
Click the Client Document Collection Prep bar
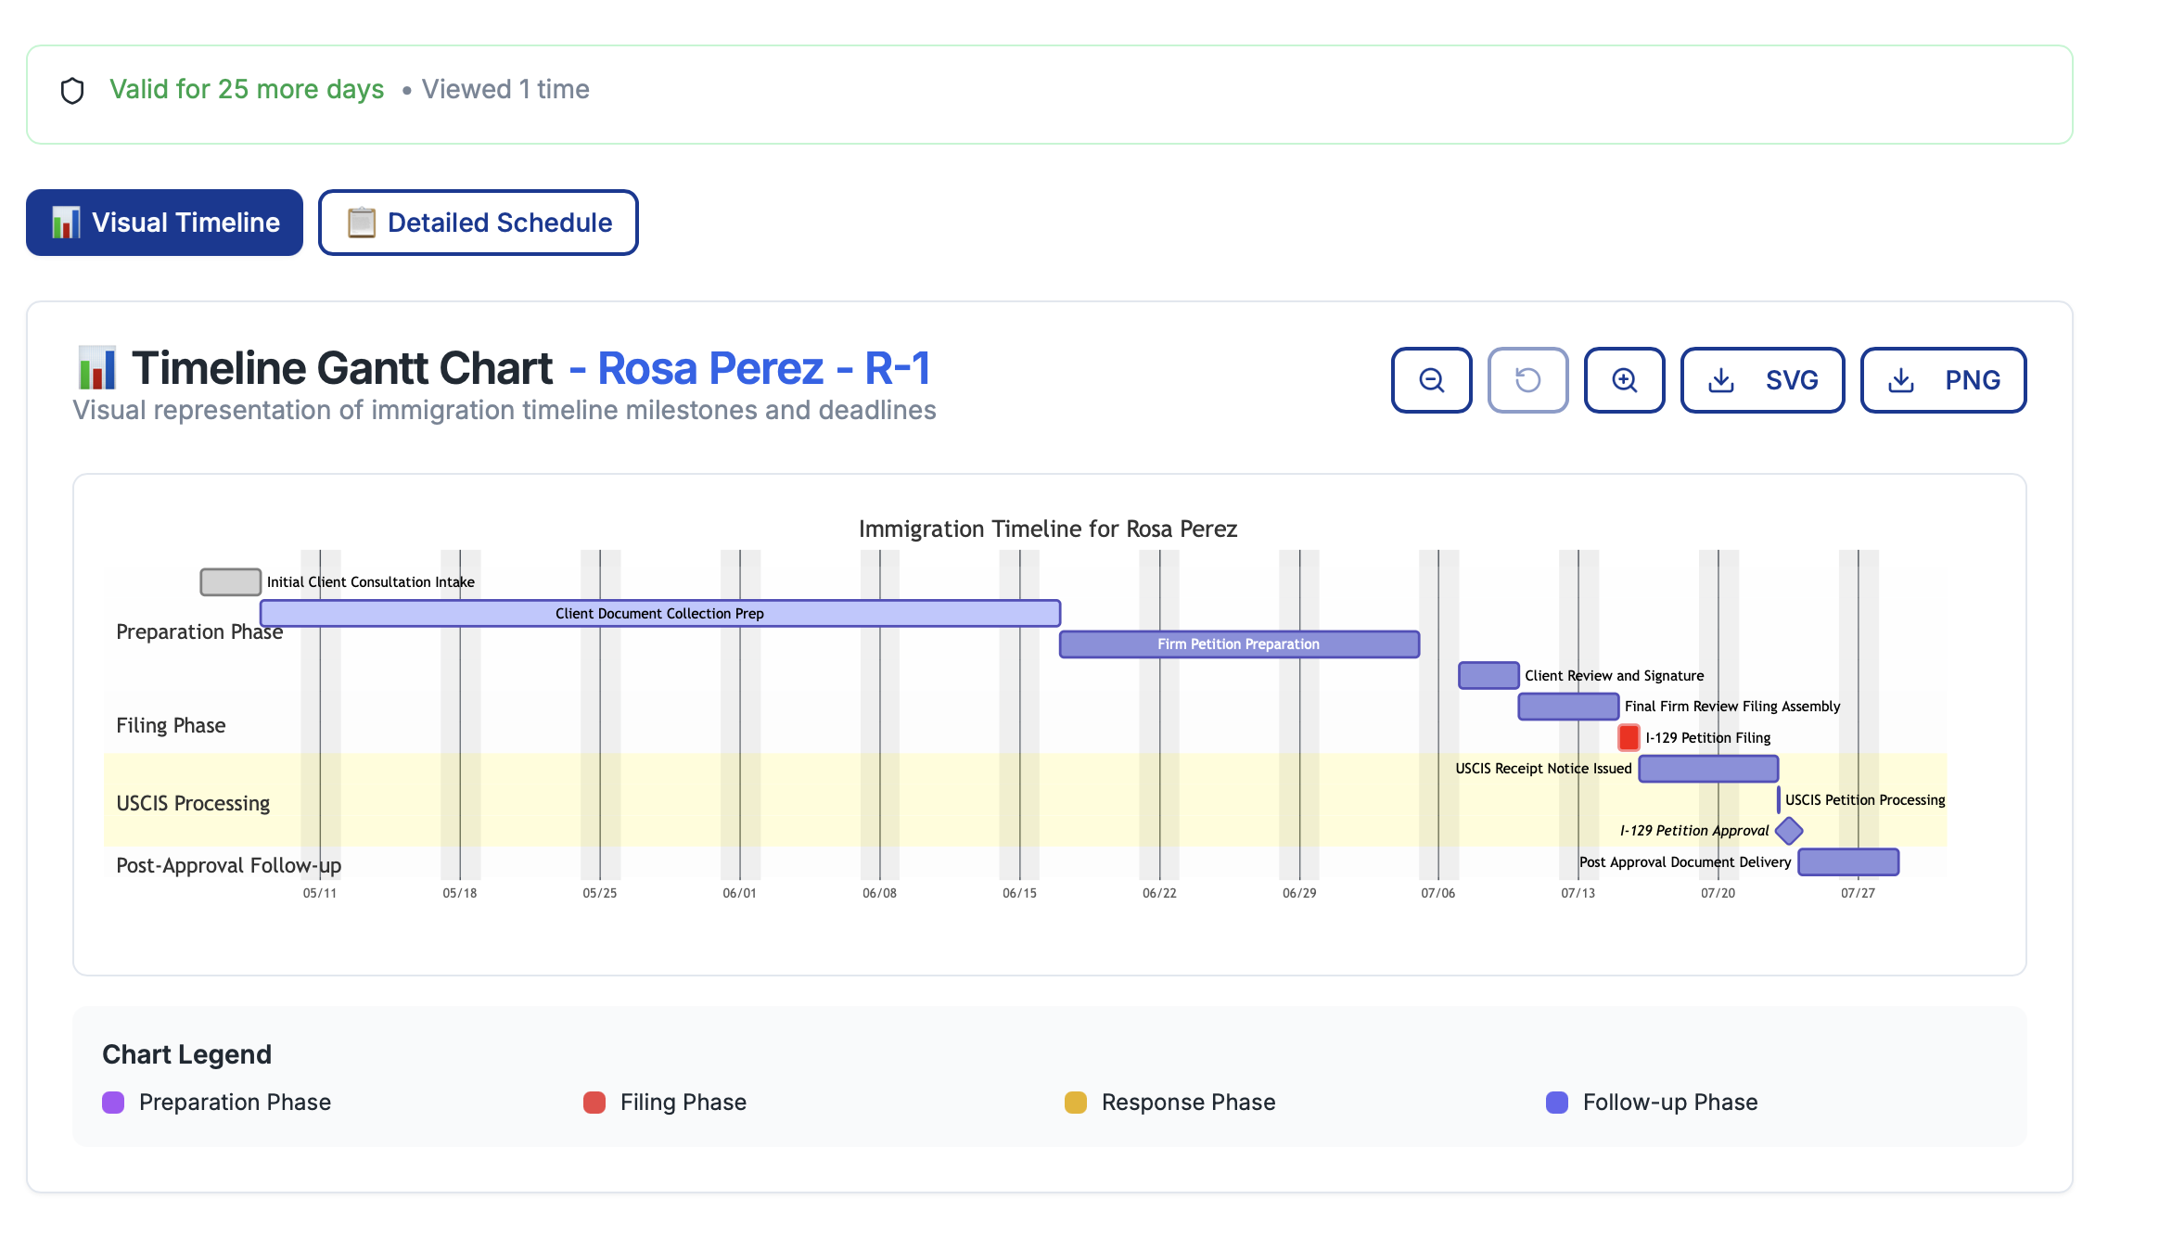(x=658, y=613)
